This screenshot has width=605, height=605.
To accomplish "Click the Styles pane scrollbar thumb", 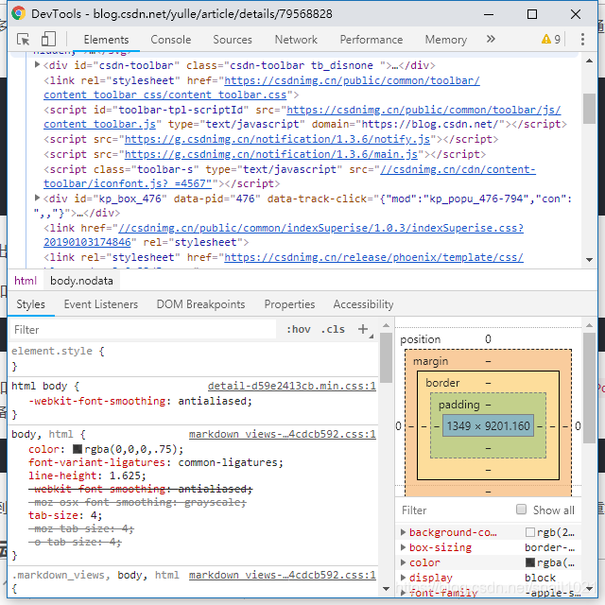I will (x=386, y=357).
